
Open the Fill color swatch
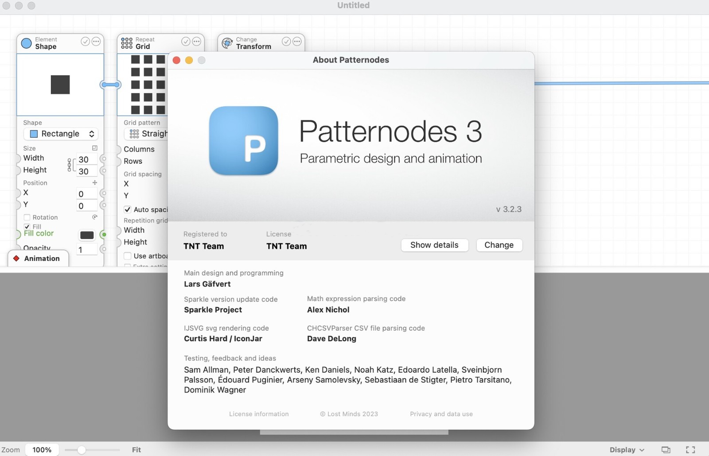(x=87, y=235)
